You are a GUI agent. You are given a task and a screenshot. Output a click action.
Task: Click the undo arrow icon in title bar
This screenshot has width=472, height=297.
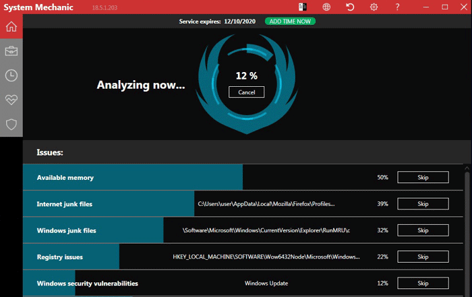(x=350, y=7)
